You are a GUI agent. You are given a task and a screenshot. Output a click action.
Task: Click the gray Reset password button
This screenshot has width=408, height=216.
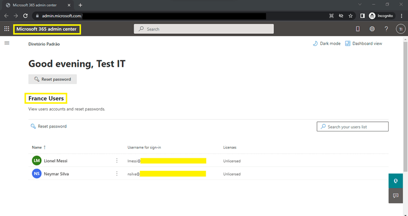click(53, 79)
